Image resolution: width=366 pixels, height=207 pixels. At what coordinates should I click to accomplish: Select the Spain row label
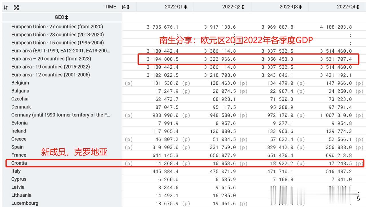coord(17,147)
